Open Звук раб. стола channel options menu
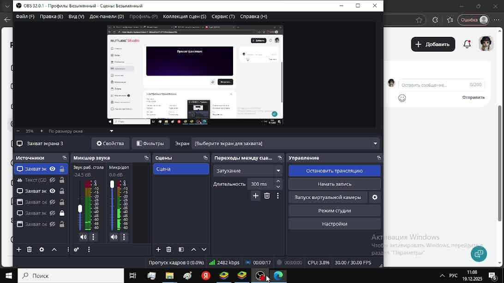The image size is (504, 283). coord(93,237)
